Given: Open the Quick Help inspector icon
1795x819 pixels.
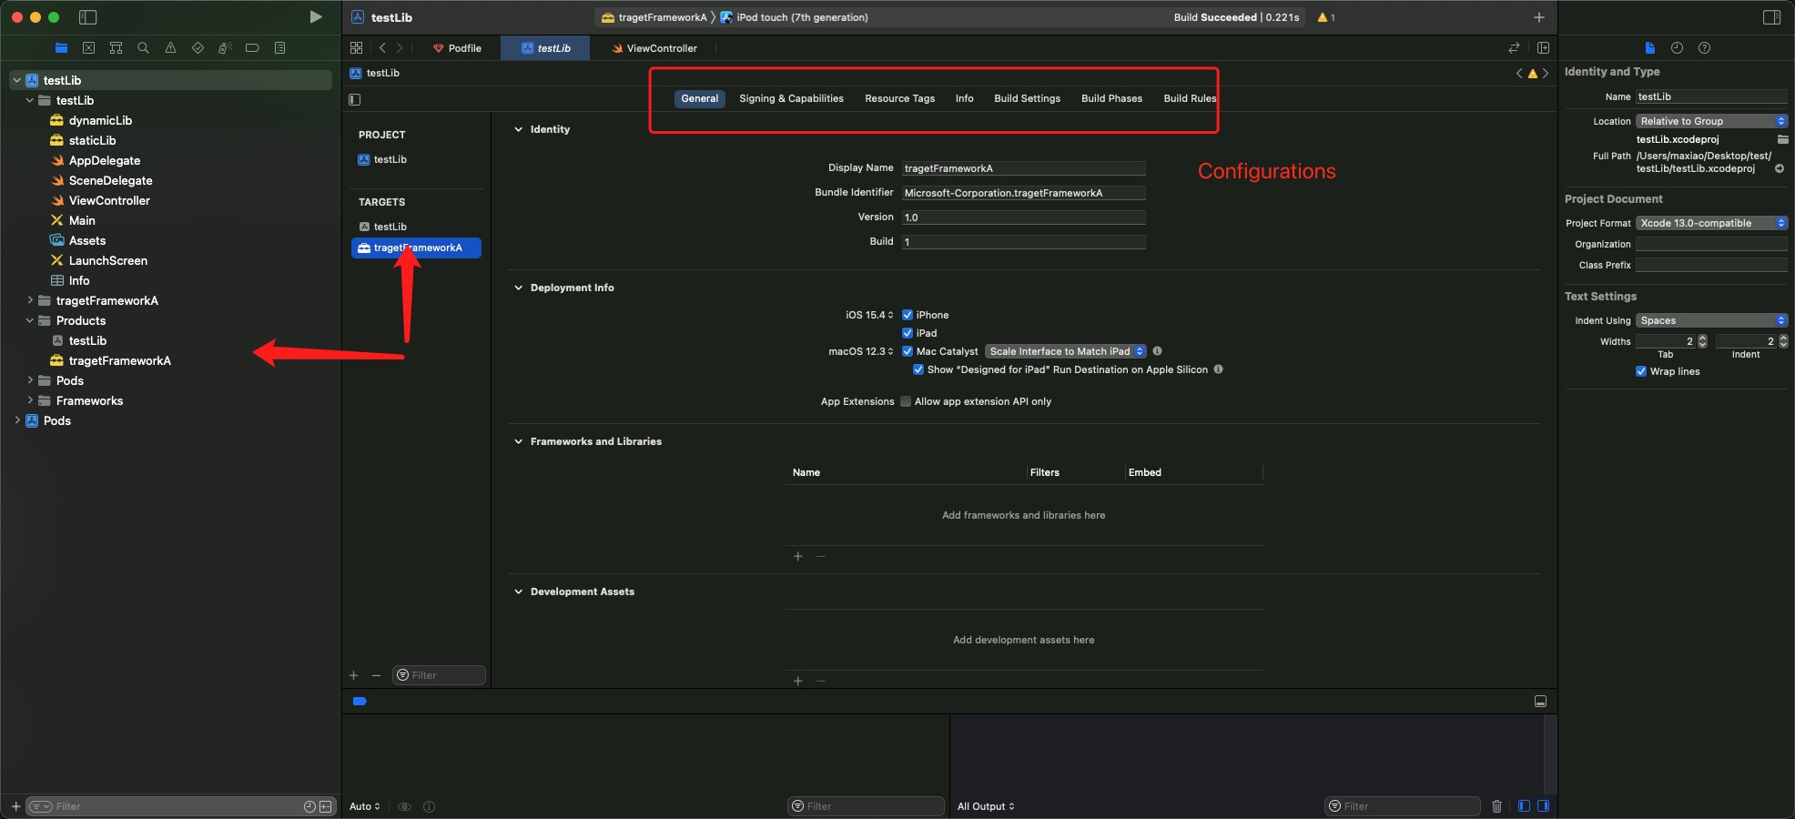Looking at the screenshot, I should point(1704,48).
